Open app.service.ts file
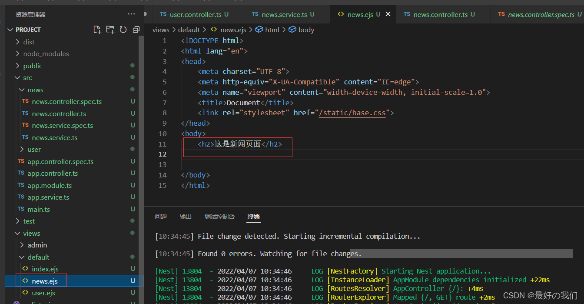The height and width of the screenshot is (304, 584). (x=48, y=197)
